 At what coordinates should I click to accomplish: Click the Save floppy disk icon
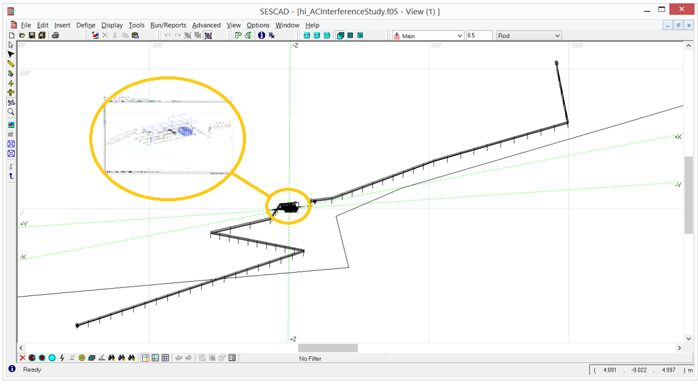[x=31, y=36]
